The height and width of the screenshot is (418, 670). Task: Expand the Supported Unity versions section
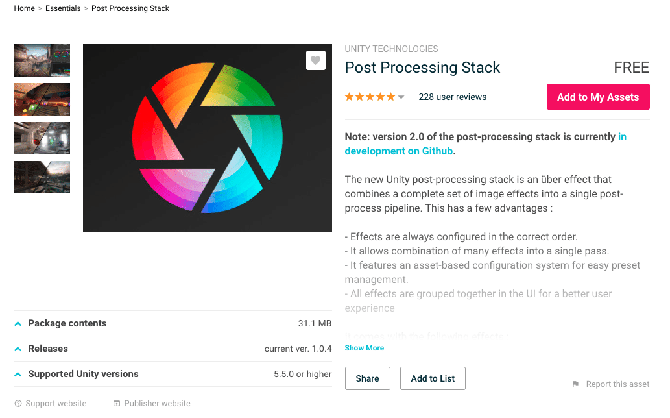83,374
